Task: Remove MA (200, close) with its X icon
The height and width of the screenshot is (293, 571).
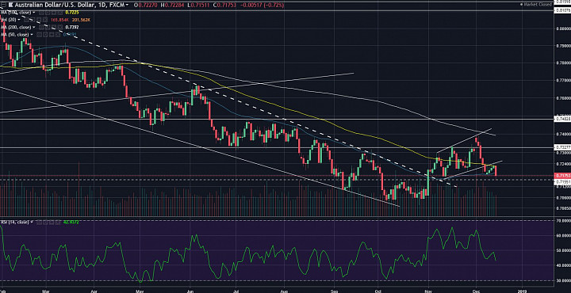Action: tap(60, 27)
